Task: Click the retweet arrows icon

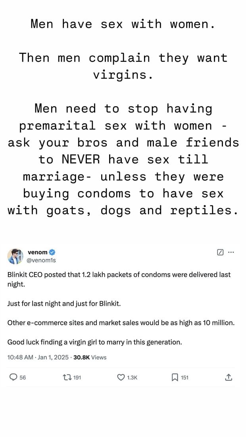Action: (67, 378)
